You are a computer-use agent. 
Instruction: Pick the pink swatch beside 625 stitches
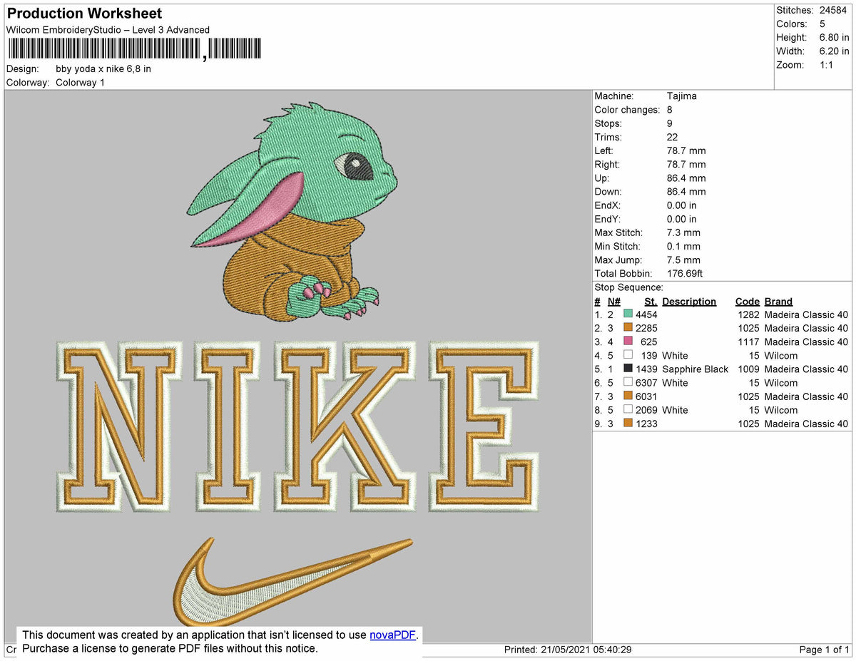pyautogui.click(x=628, y=342)
